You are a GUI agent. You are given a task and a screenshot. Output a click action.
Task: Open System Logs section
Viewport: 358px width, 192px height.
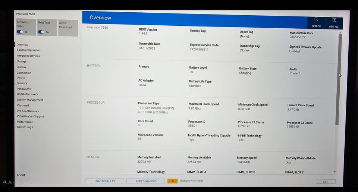(25, 127)
